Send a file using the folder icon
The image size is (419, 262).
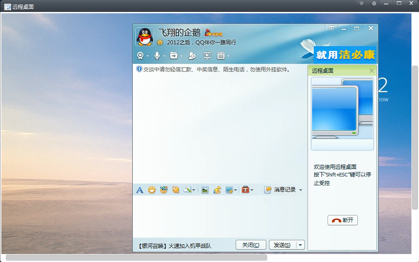[x=174, y=56]
